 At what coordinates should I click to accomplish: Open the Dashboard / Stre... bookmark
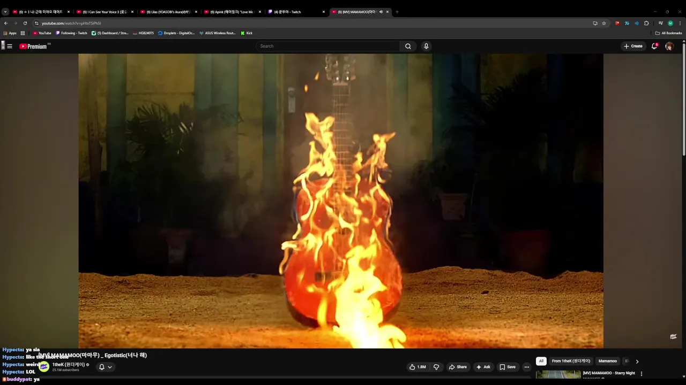[110, 33]
